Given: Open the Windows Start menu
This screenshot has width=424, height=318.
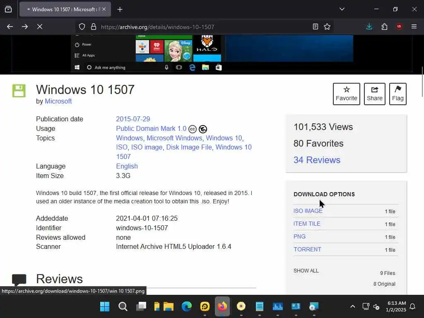Looking at the screenshot, I should coord(105,306).
